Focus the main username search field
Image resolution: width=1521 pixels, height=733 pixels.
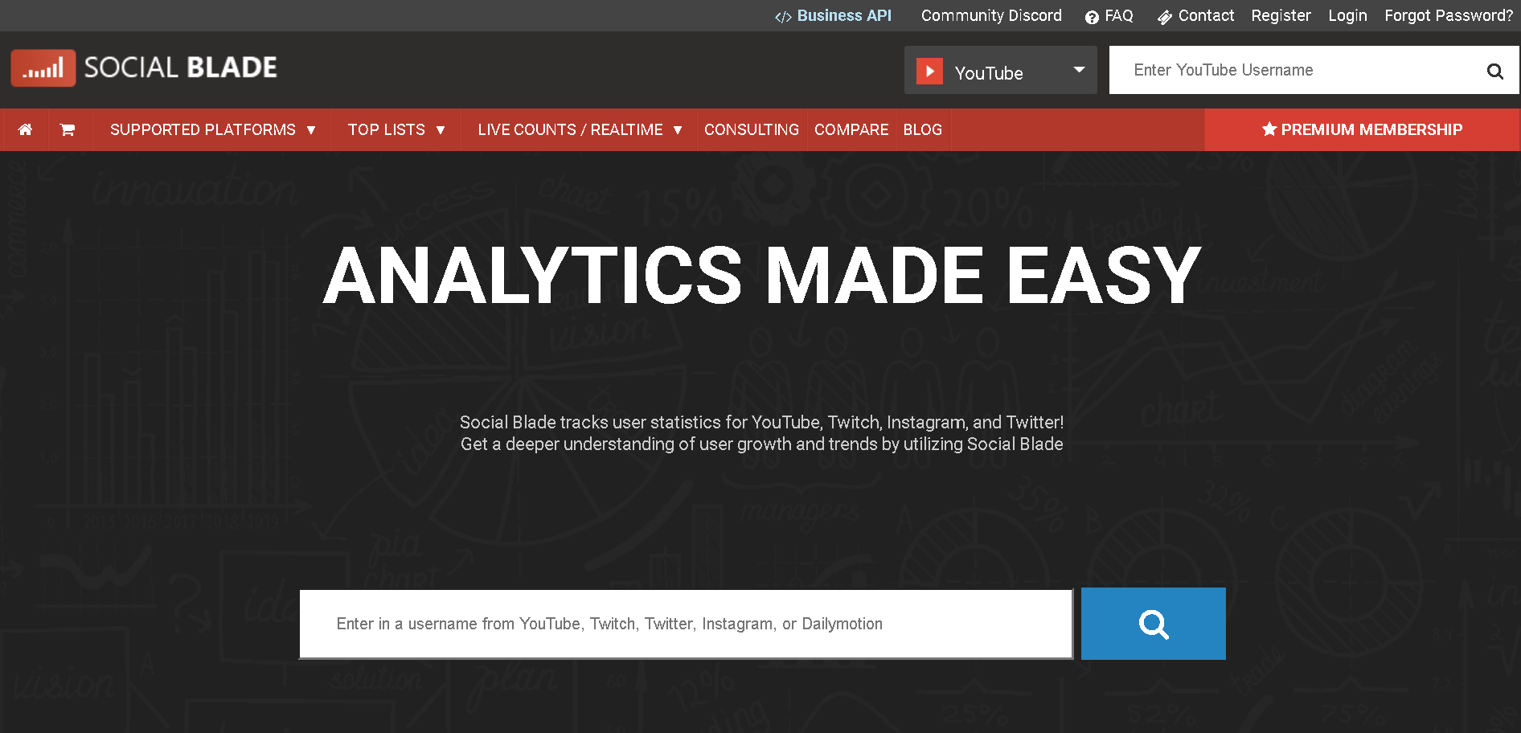click(x=686, y=624)
